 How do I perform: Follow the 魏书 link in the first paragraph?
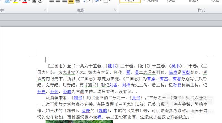[112, 66]
